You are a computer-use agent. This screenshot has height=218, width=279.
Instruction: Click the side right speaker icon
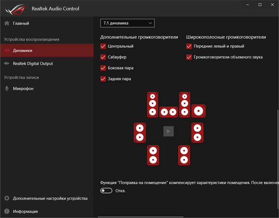(197, 132)
